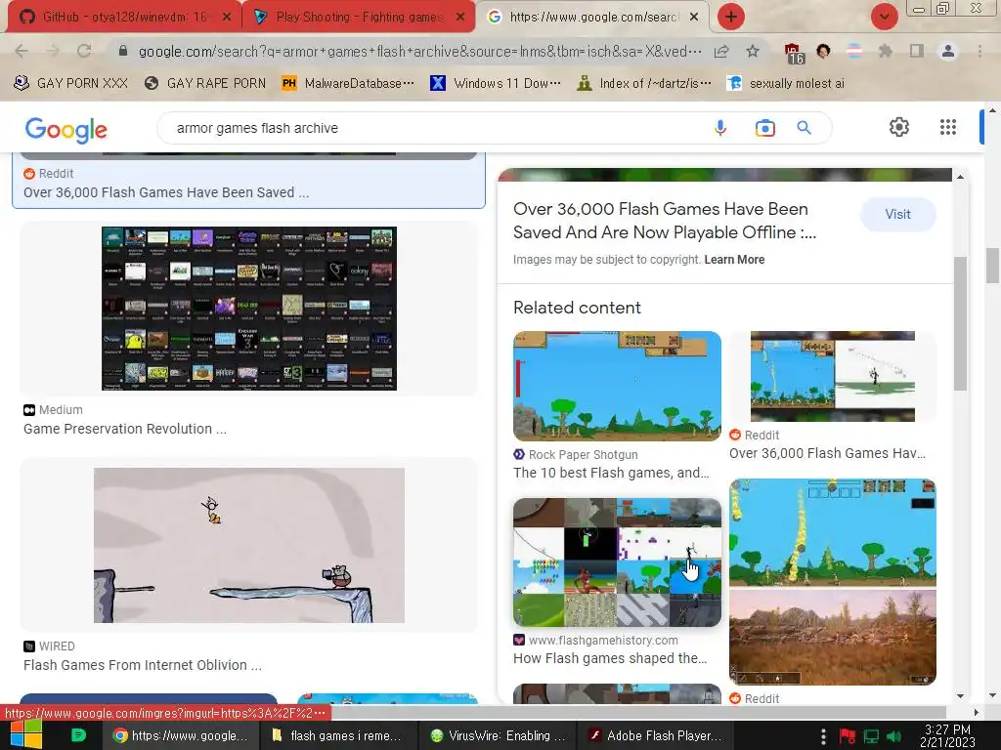Open the Windows 11 Dow... bookmark
This screenshot has width=1001, height=750.
tap(496, 84)
